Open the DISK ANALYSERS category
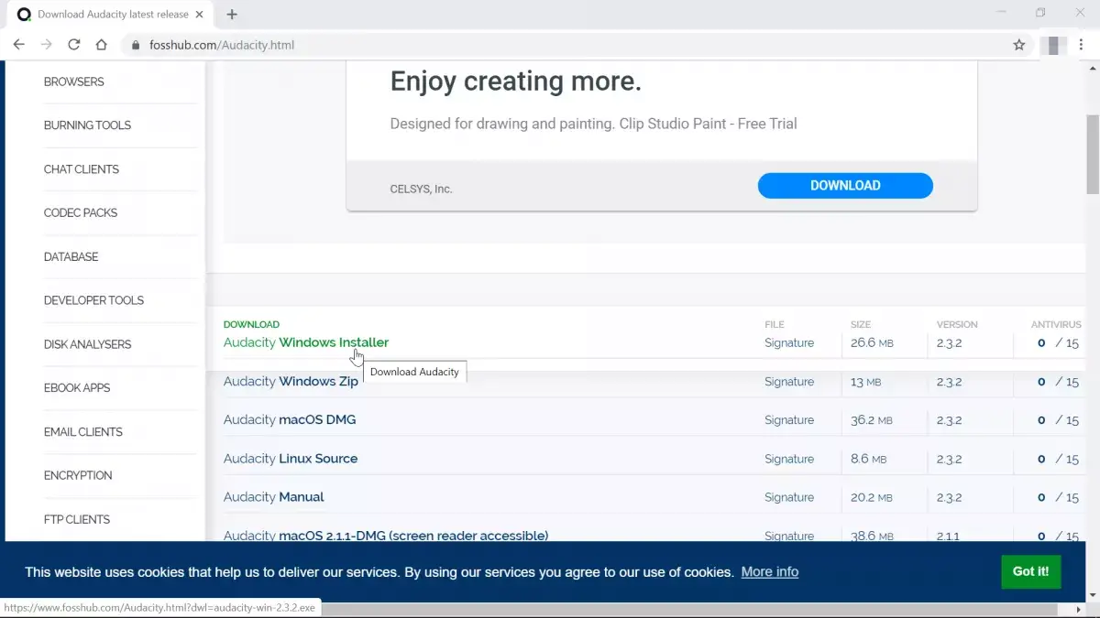This screenshot has height=618, width=1100. (87, 344)
